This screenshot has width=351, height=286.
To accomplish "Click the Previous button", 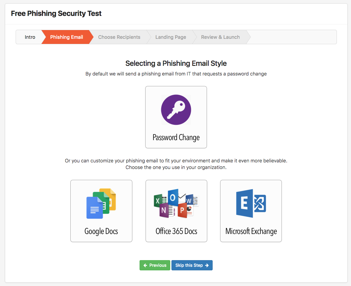I will [x=155, y=265].
